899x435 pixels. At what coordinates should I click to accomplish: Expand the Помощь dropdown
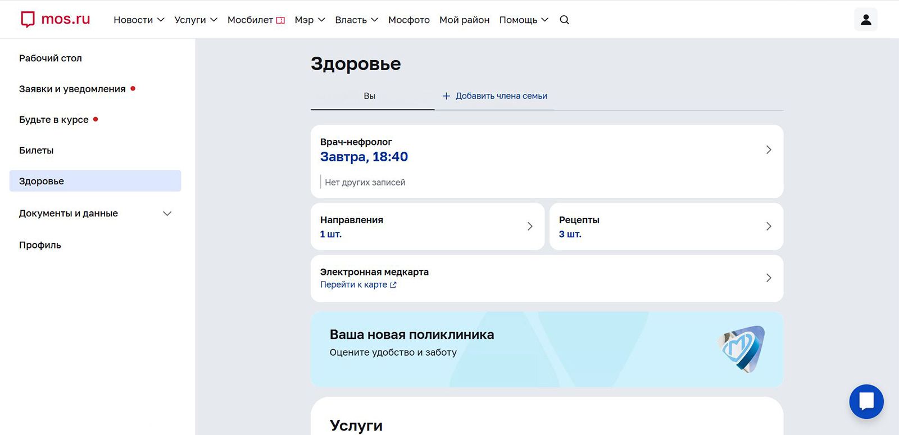524,20
